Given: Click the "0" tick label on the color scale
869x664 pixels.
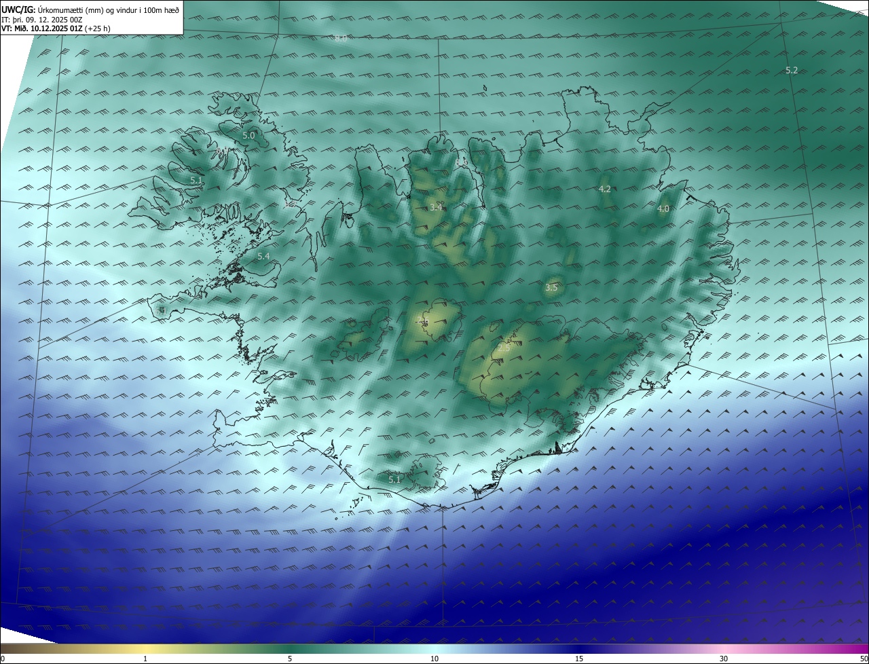Looking at the screenshot, I should 3,659.
